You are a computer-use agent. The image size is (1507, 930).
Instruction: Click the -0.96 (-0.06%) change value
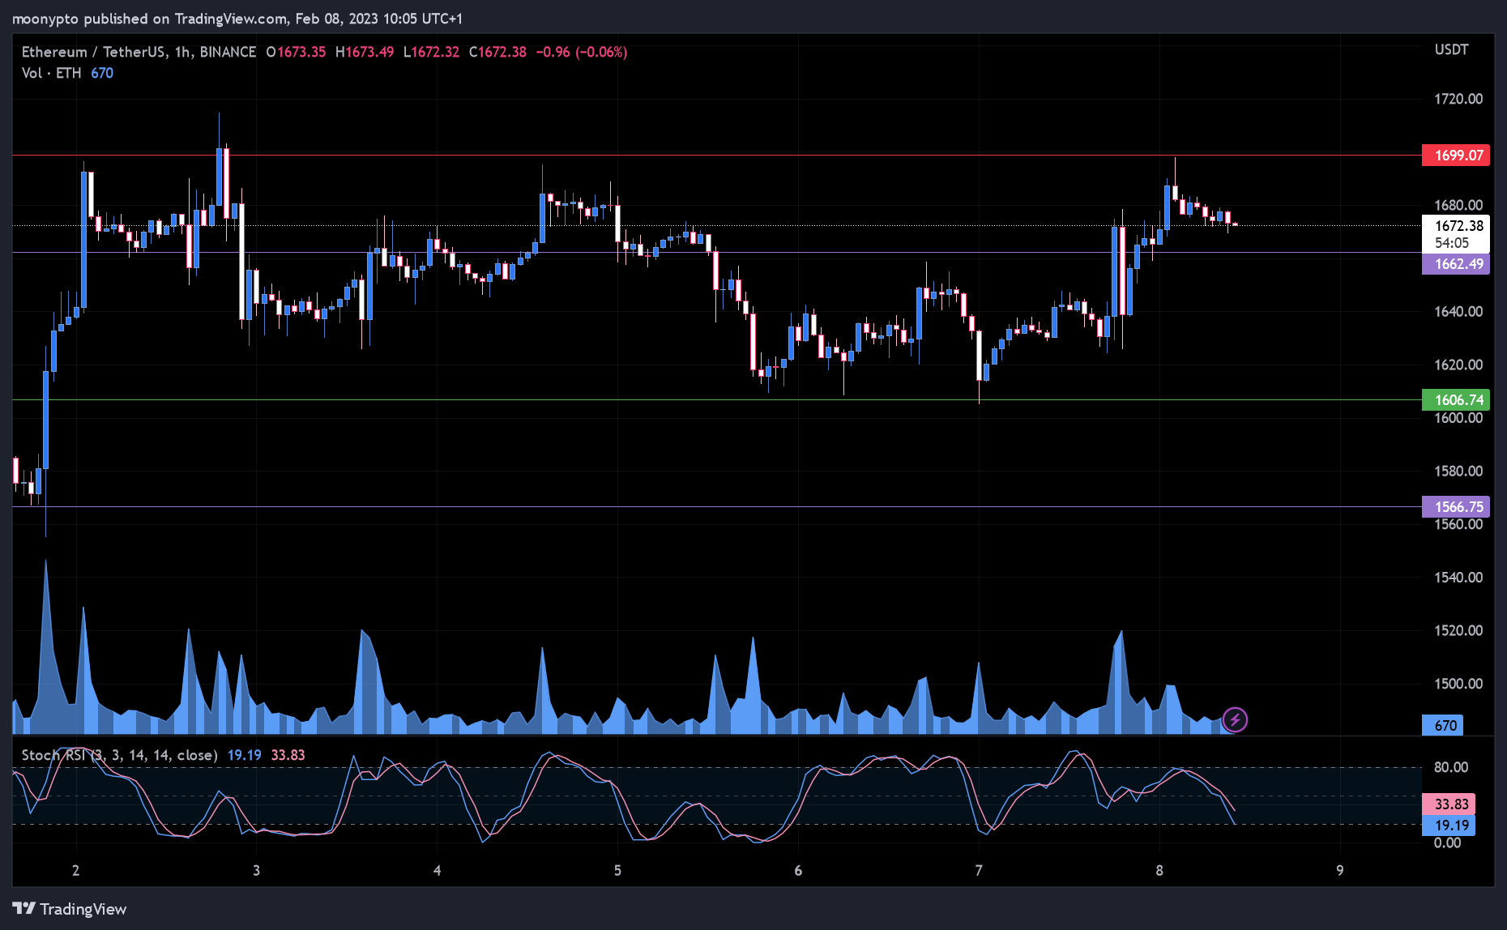coord(582,52)
